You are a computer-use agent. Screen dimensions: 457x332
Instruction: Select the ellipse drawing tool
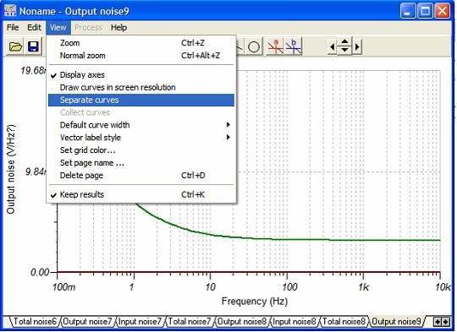(x=254, y=46)
